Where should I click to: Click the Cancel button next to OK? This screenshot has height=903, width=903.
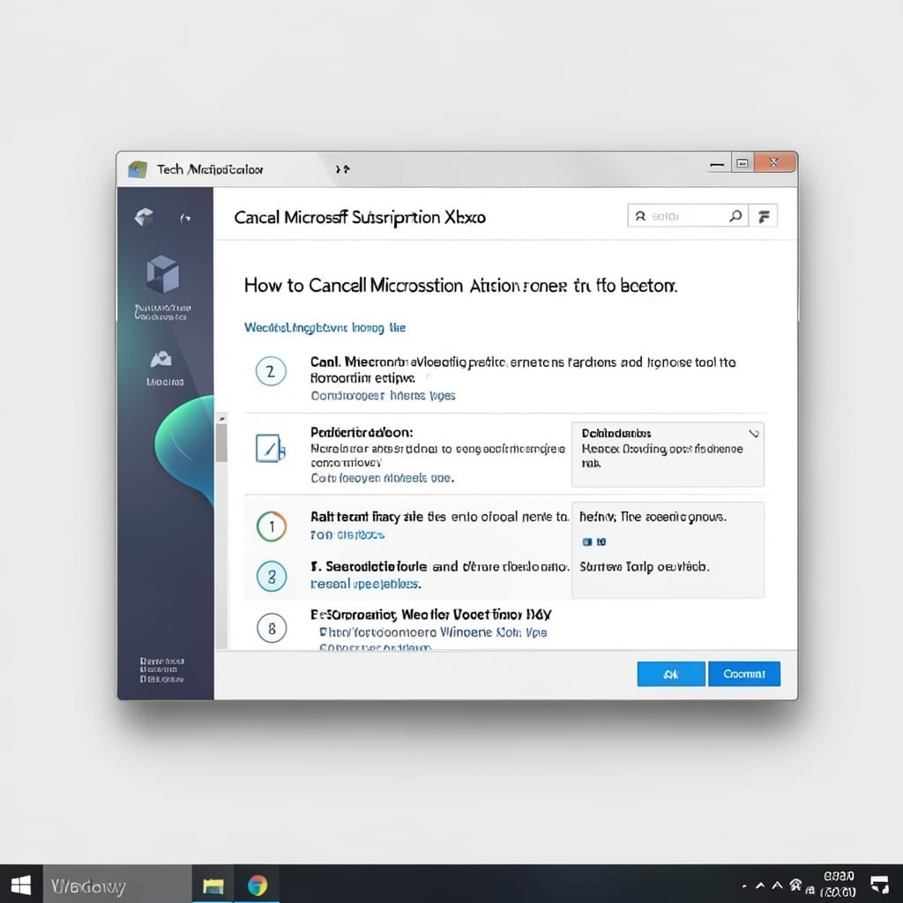(744, 674)
